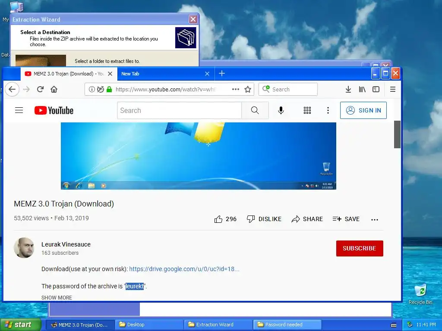Image resolution: width=442 pixels, height=331 pixels.
Task: Open the Leurak Vinesauce channel name
Action: pos(66,244)
